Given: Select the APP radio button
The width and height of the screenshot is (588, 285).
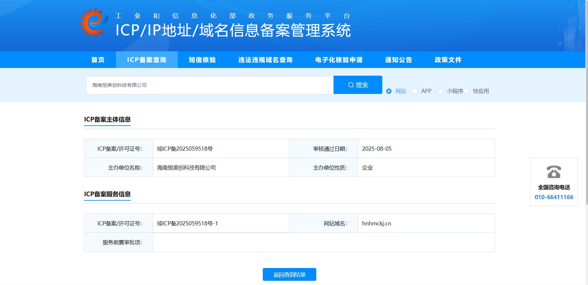Looking at the screenshot, I should coord(415,91).
